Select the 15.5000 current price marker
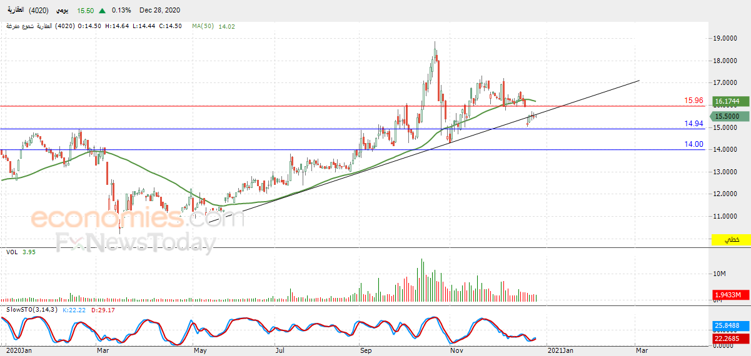751x356 pixels. coord(727,116)
